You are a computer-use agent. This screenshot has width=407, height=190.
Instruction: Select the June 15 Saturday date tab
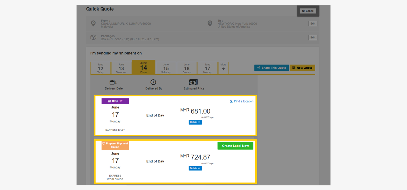point(166,68)
